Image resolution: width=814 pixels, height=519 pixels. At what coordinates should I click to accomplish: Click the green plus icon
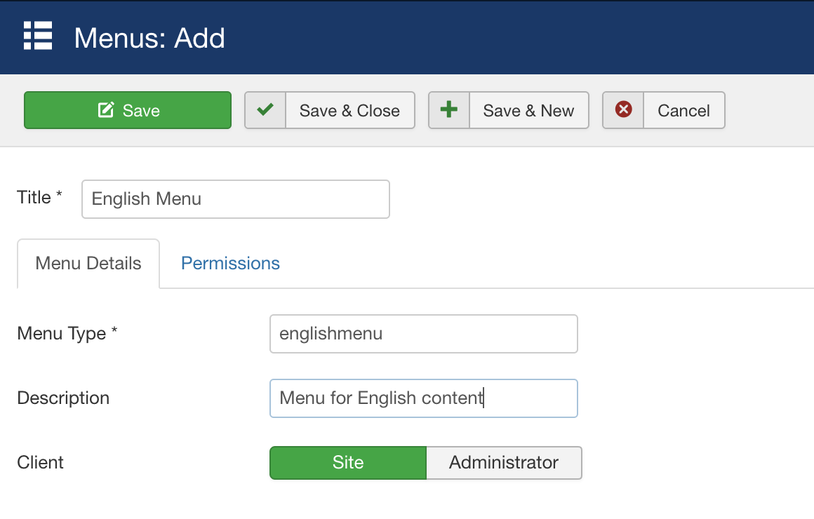pos(448,110)
